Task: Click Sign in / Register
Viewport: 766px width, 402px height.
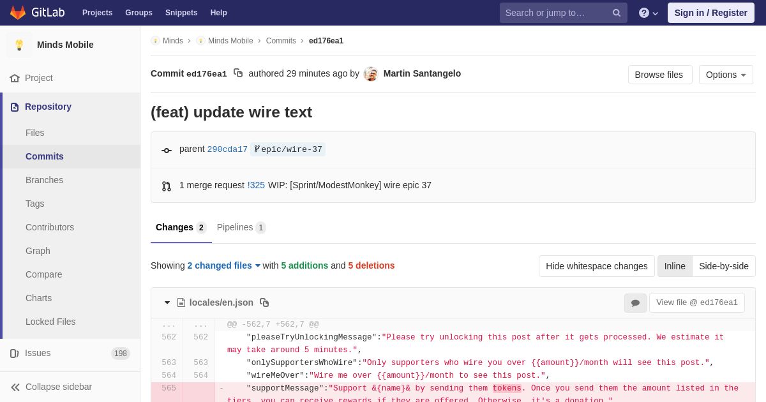Action: [711, 13]
